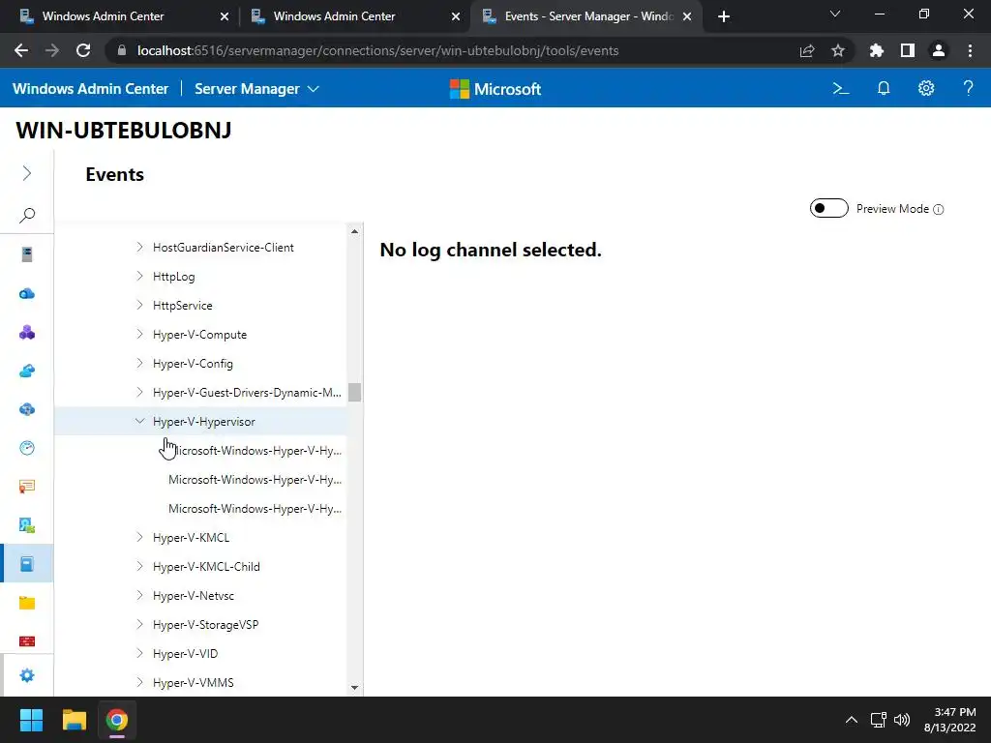991x743 pixels.
Task: Select the last Microsoft-Windows-Hyper-V-Hy... channel
Action: coord(255,509)
